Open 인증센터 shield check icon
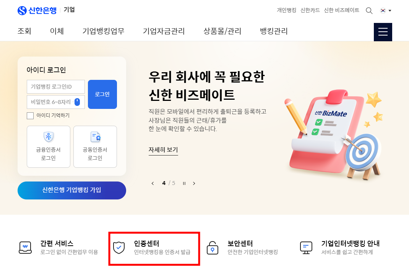 [x=118, y=247]
